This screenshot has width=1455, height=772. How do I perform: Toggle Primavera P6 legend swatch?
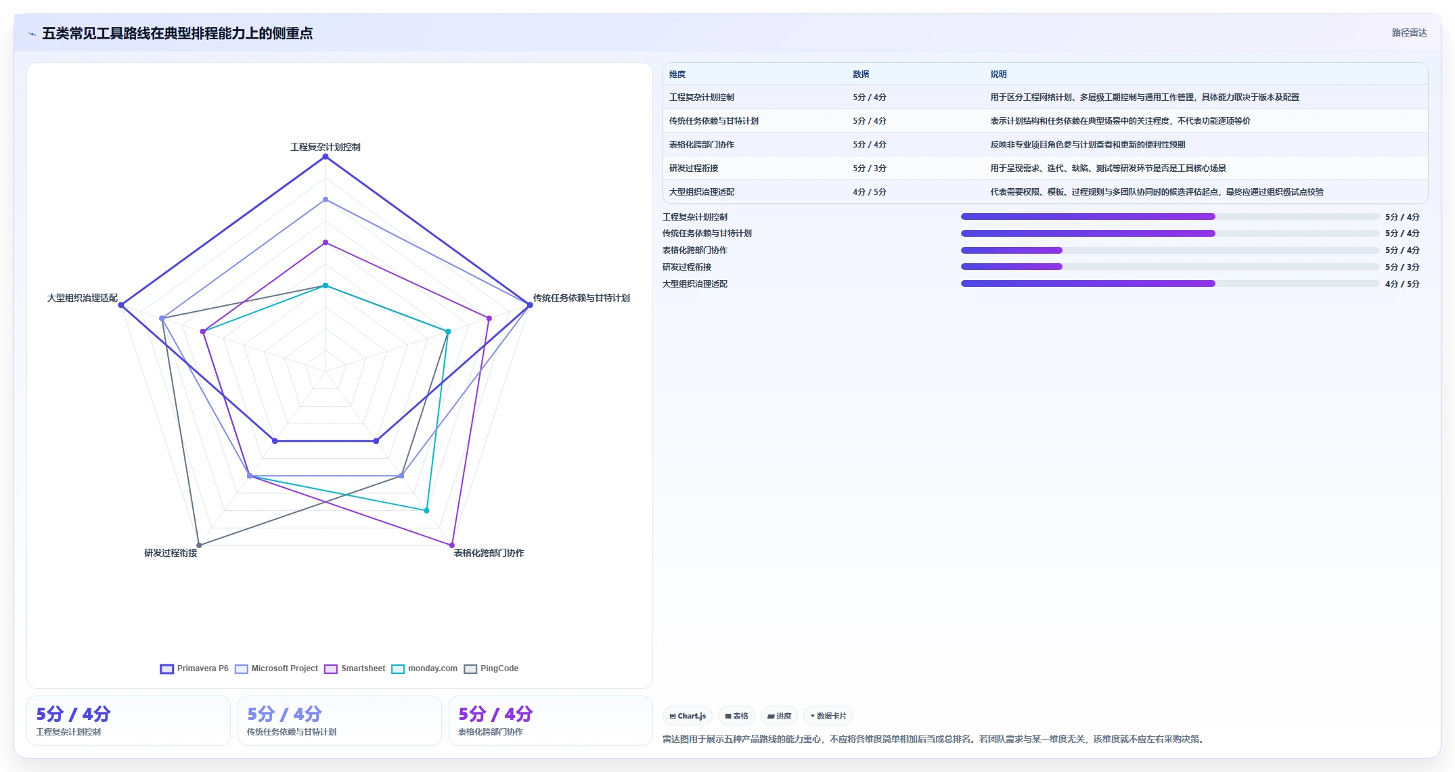pyautogui.click(x=166, y=669)
